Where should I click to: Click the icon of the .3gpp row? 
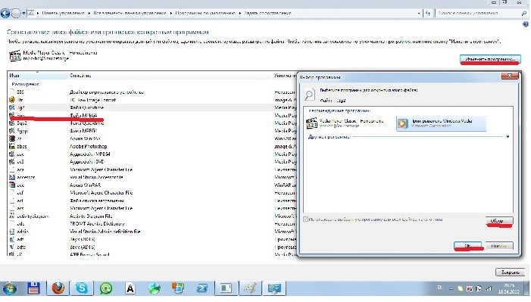(12, 131)
